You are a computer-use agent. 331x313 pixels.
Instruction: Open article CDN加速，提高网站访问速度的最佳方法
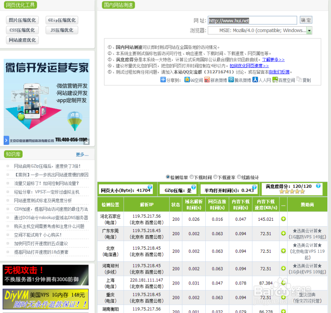click(51, 209)
